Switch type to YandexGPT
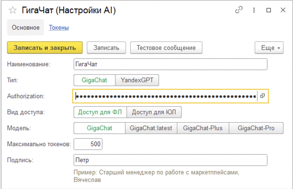Screen dimensions: 293x189 coord(137,80)
